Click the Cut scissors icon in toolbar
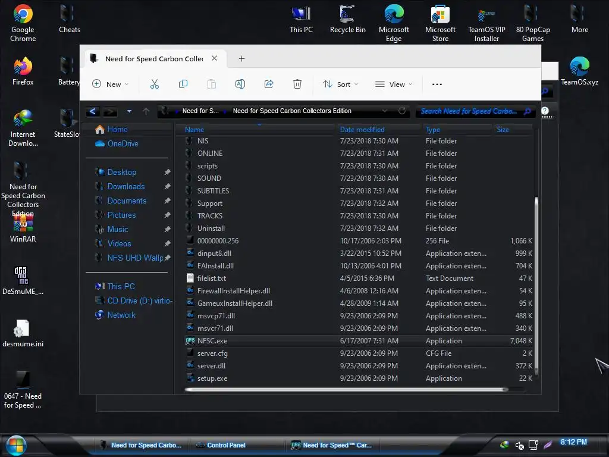Viewport: 609px width, 457px height. coord(155,84)
